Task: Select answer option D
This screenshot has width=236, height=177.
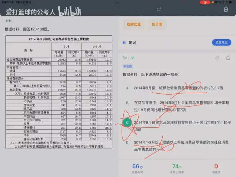Action: [x=127, y=142]
